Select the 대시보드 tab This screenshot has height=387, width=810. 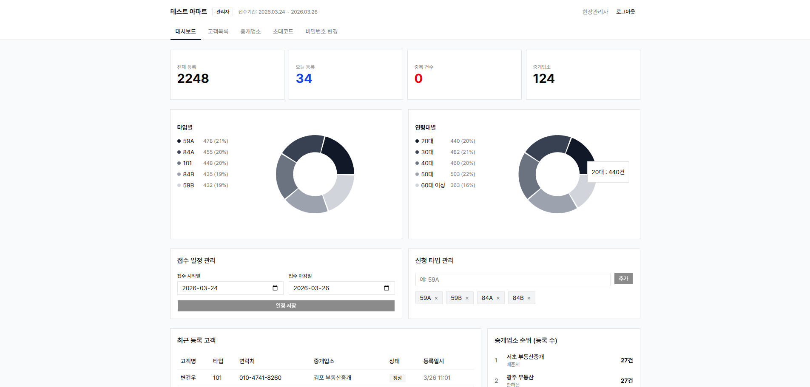tap(185, 31)
